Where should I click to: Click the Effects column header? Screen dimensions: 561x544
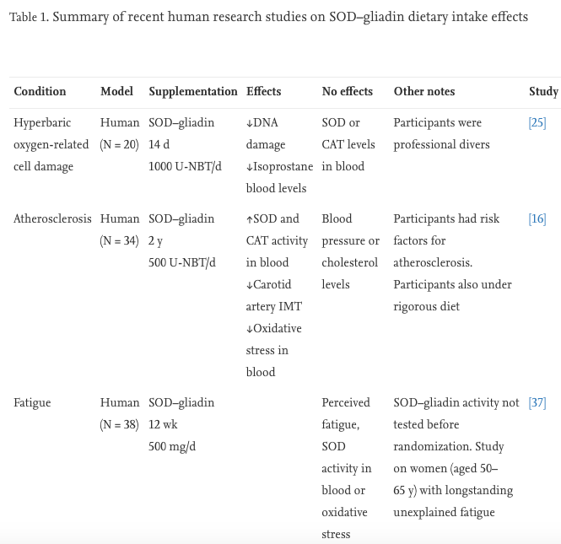263,91
